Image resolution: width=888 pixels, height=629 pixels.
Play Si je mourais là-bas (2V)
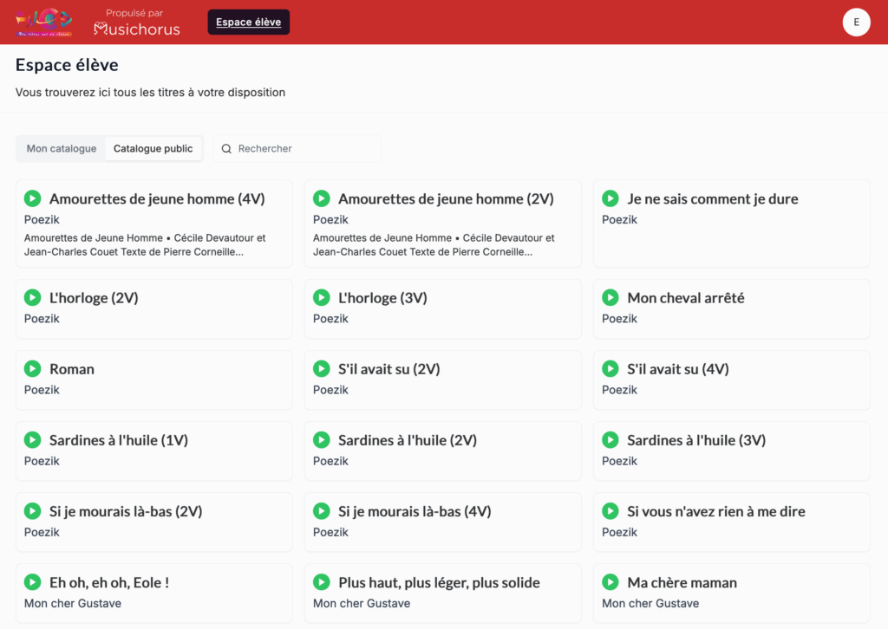tap(32, 510)
